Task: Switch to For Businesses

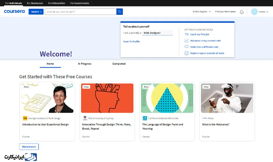Action: click(x=35, y=3)
